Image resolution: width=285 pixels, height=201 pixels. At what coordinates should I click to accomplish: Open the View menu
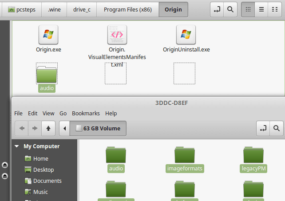click(48, 114)
